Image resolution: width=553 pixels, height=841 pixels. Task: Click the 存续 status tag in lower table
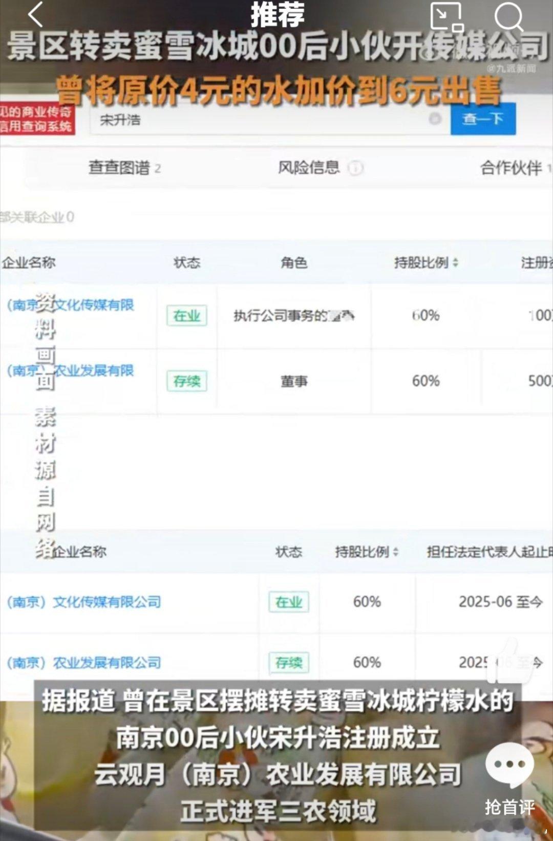point(289,663)
